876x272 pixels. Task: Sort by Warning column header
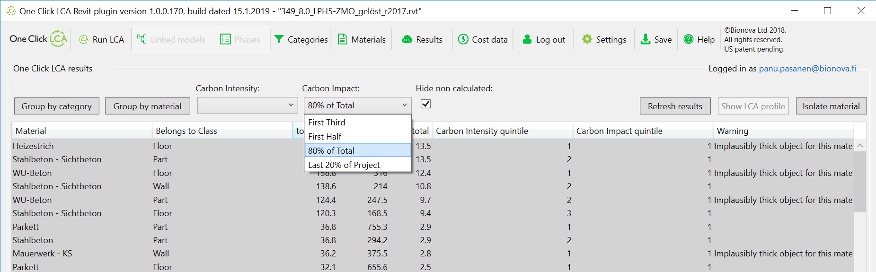(x=784, y=131)
